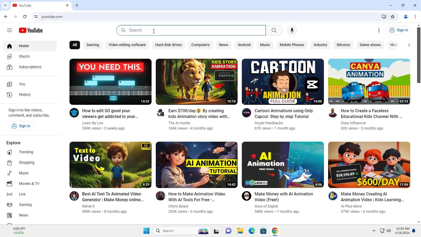421x237 pixels.
Task: Open Trending in Explore
Action: point(30,152)
